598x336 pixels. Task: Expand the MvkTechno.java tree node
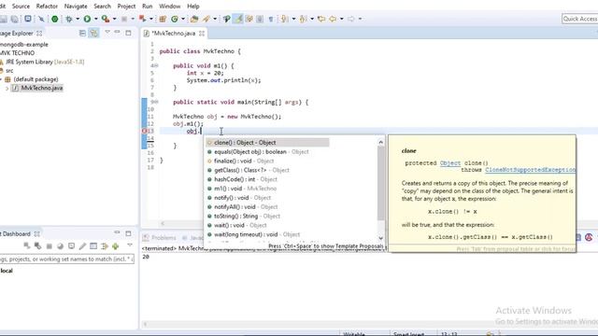click(7, 88)
